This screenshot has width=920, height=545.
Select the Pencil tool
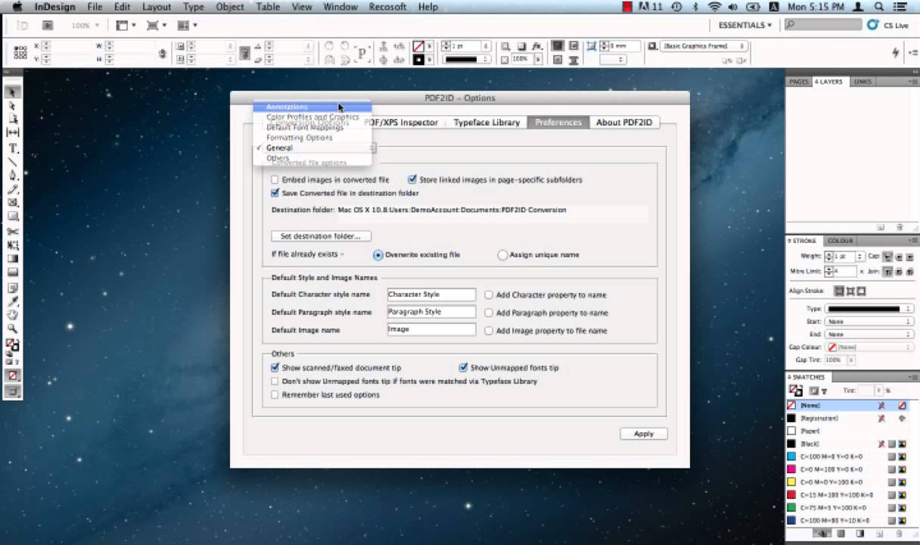tap(12, 189)
